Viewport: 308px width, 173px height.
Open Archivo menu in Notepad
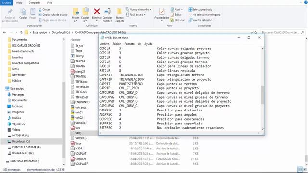[104, 44]
